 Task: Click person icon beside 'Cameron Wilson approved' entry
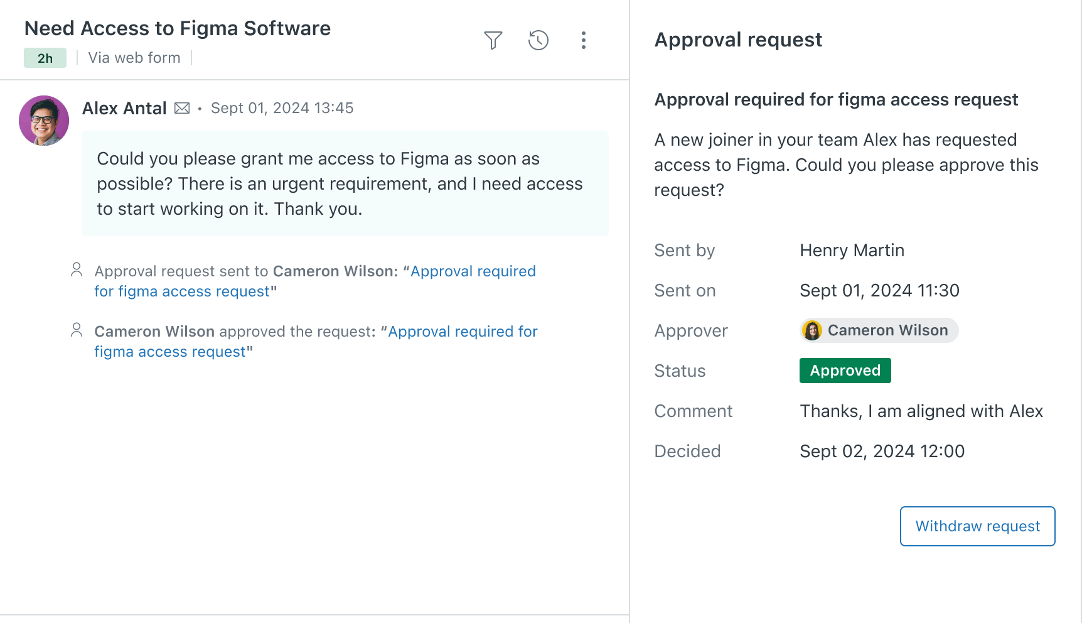[x=77, y=330]
